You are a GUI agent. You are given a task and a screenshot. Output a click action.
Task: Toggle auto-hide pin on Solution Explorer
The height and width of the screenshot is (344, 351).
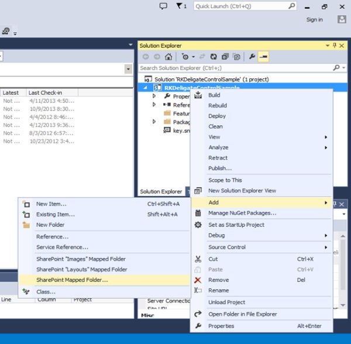point(335,46)
